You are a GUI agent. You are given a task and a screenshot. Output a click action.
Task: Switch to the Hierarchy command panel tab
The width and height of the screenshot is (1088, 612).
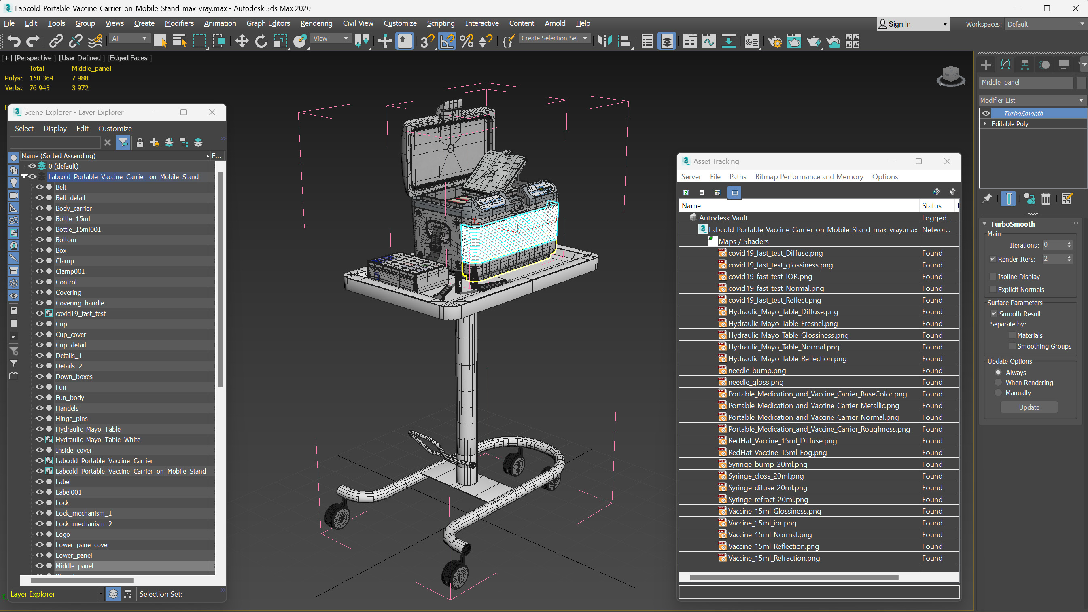tap(1024, 65)
